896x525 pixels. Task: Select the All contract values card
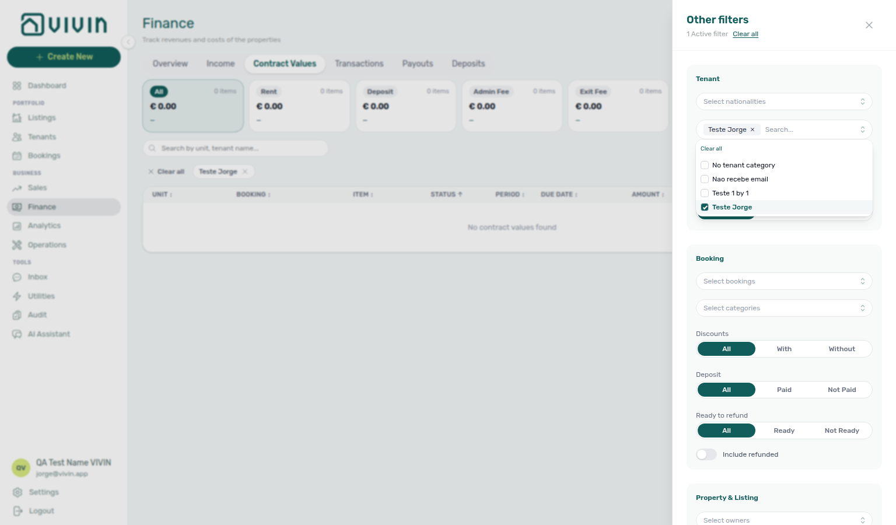click(193, 106)
